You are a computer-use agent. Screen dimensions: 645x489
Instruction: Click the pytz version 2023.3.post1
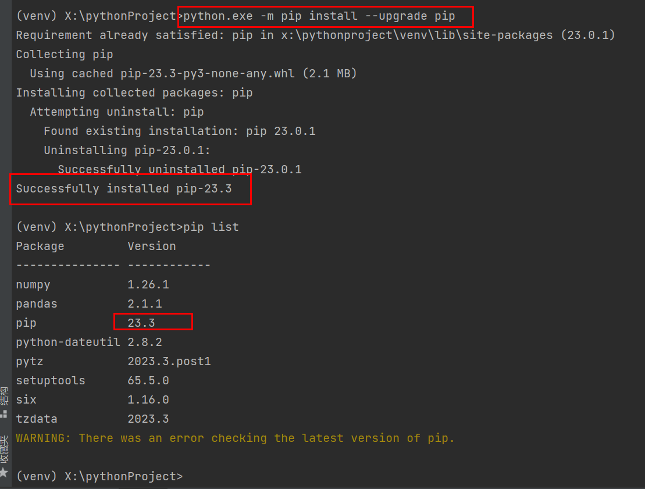[x=169, y=362]
